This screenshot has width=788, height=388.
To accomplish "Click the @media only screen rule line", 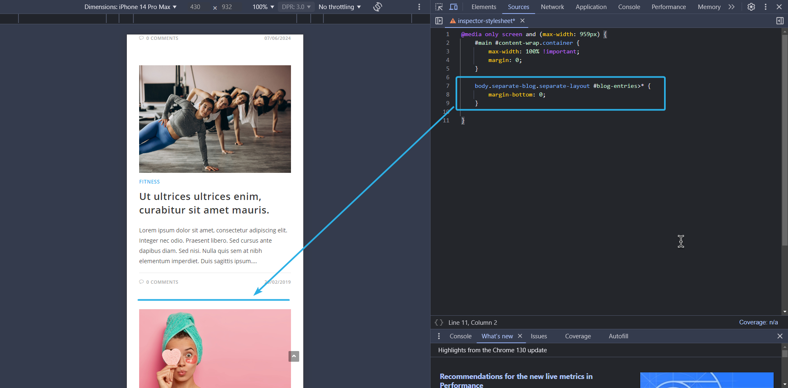I will 534,34.
